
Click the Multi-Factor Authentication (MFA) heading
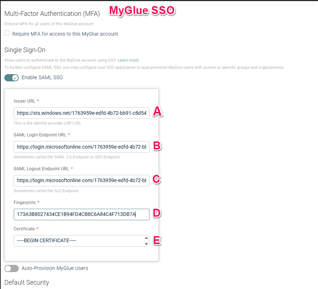(52, 14)
